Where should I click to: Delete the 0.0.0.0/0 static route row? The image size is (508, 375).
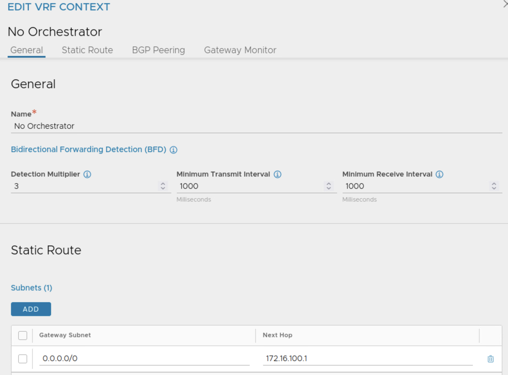pos(490,359)
